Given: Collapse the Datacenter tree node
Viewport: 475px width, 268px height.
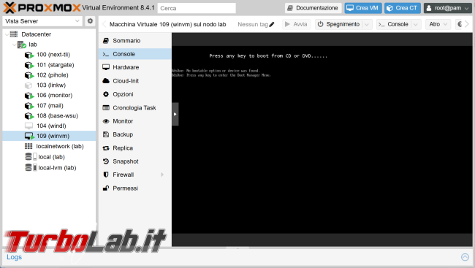Looking at the screenshot, I should (7, 34).
